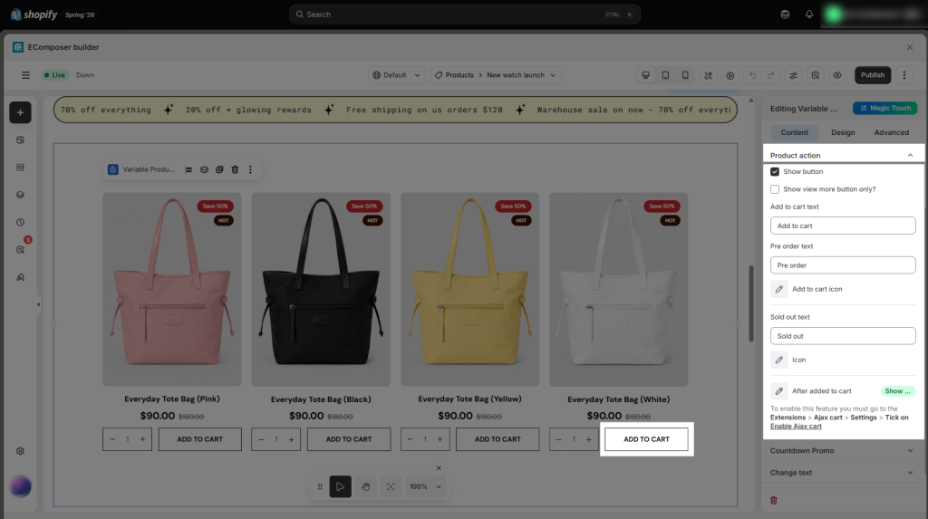
Task: Click the Shopify Search bar
Action: tap(465, 14)
